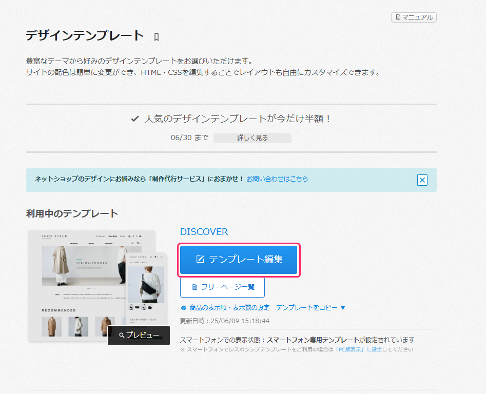Dismiss the 制作代行サービス banner
This screenshot has width=486, height=394.
[422, 180]
